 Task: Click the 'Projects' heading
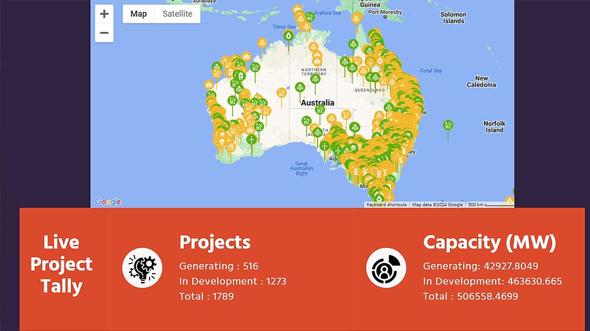click(215, 242)
